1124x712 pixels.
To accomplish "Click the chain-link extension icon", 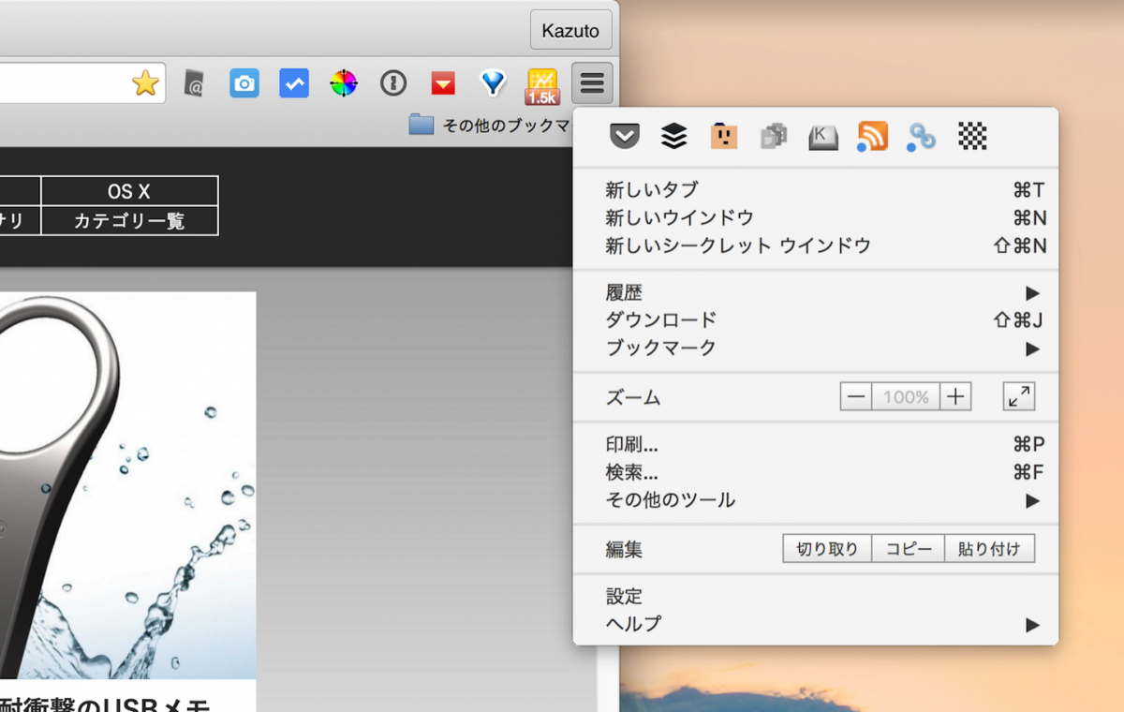I will pos(921,137).
